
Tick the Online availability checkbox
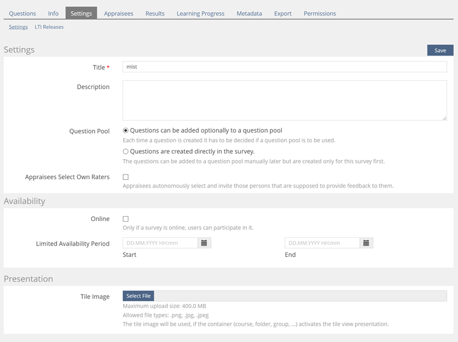[125, 219]
